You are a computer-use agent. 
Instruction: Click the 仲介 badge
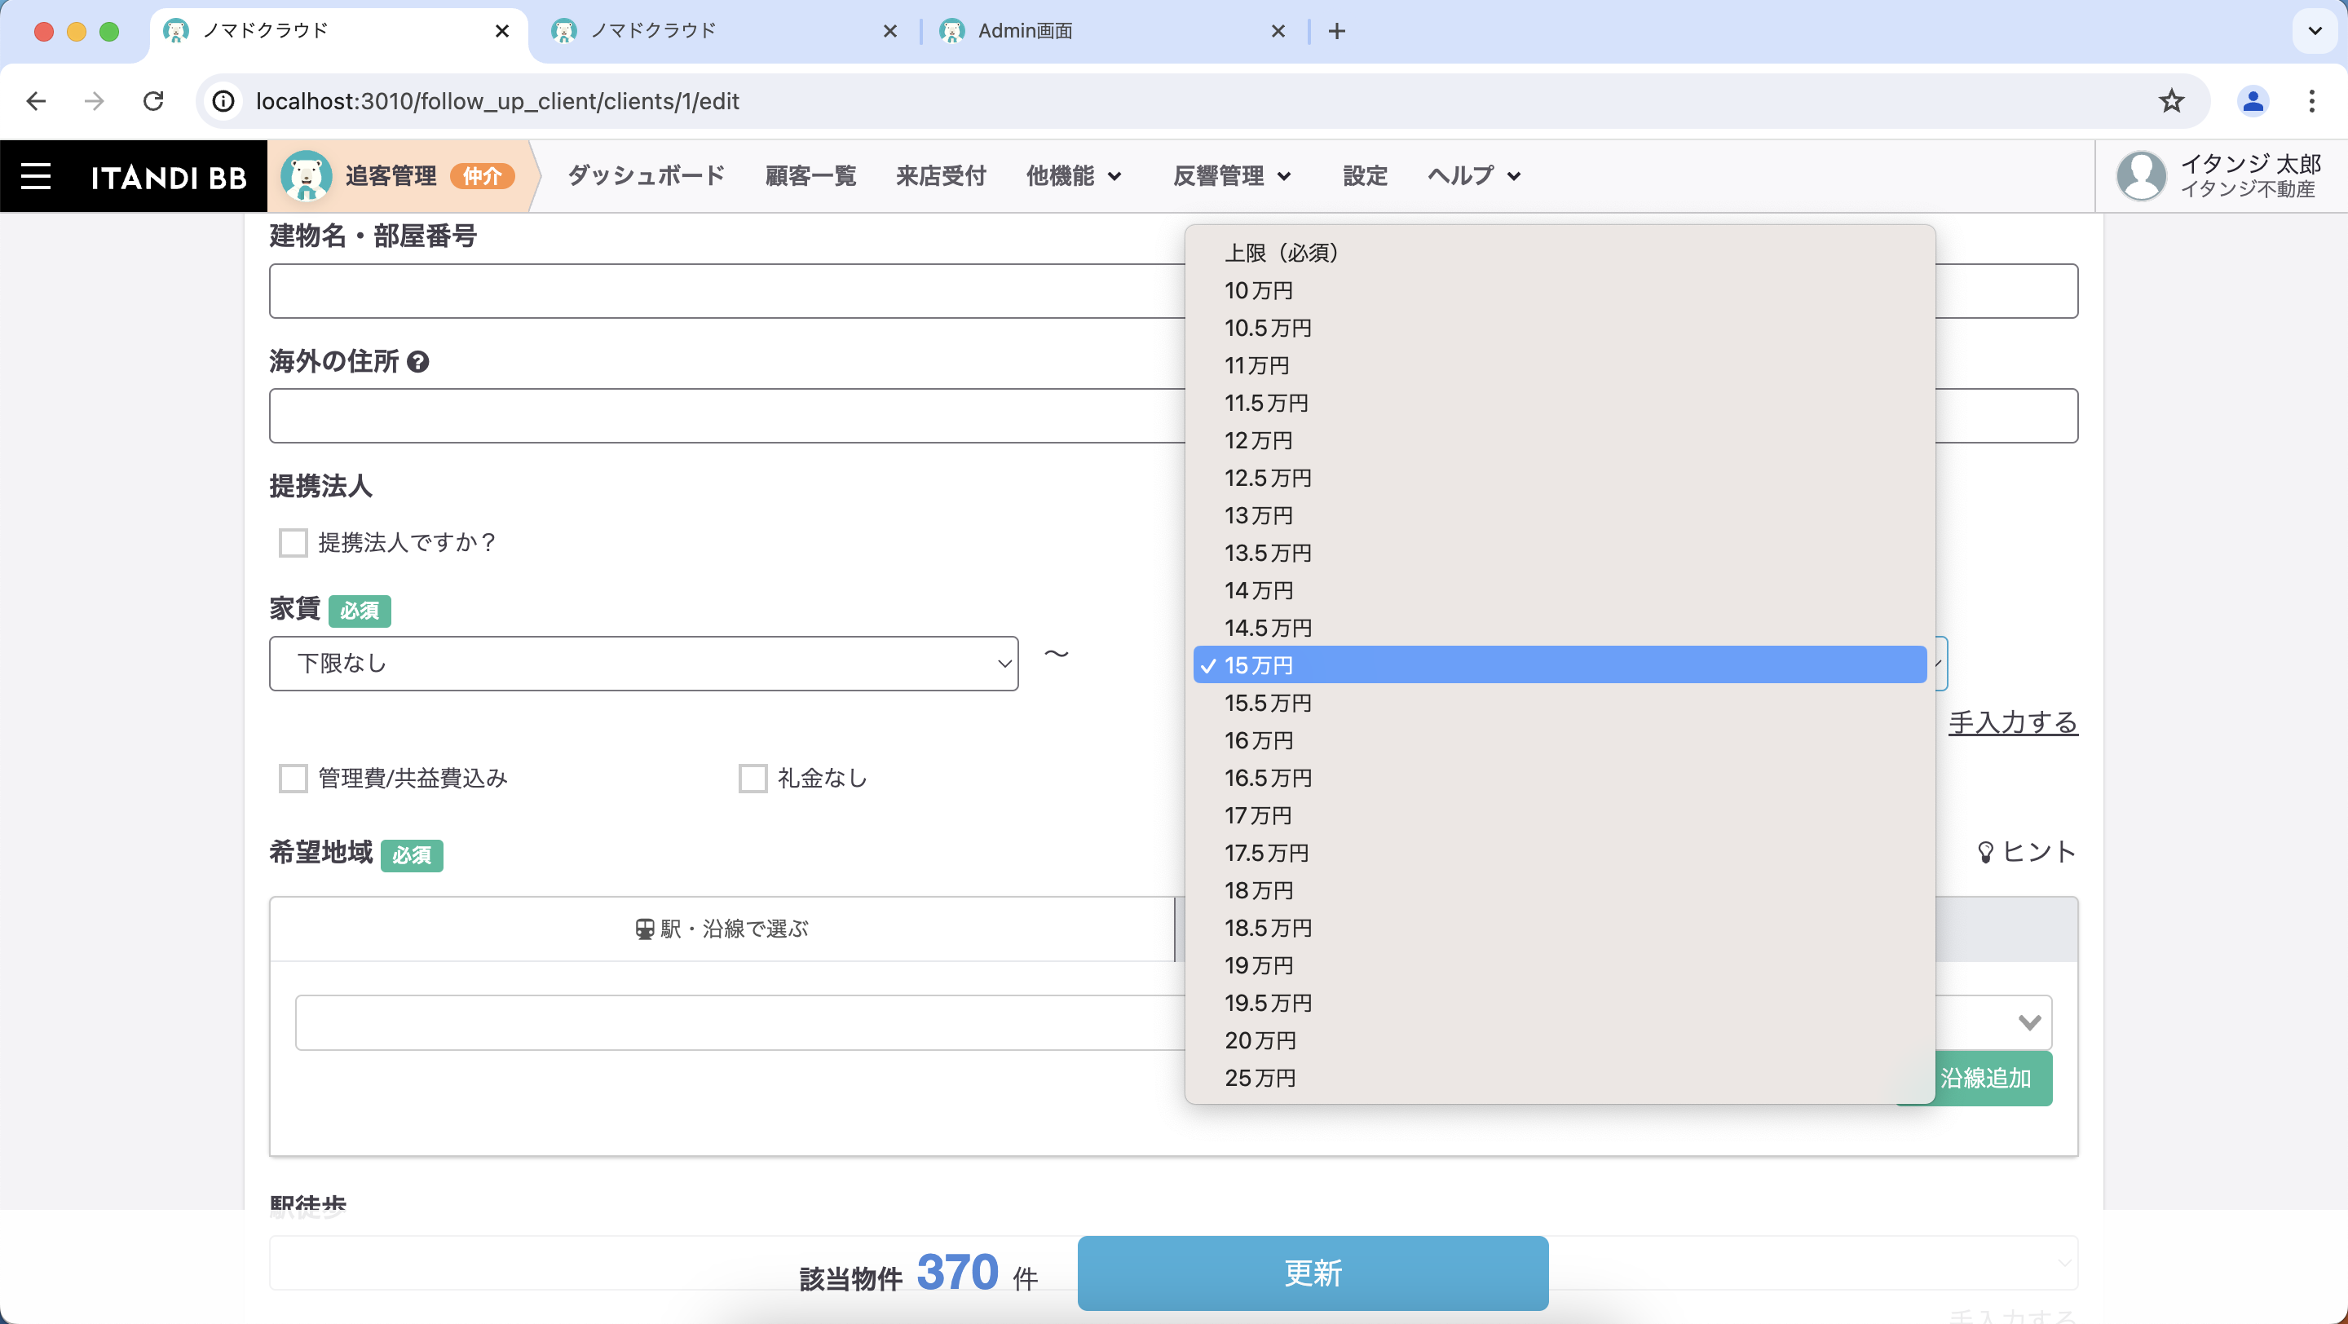(x=482, y=176)
